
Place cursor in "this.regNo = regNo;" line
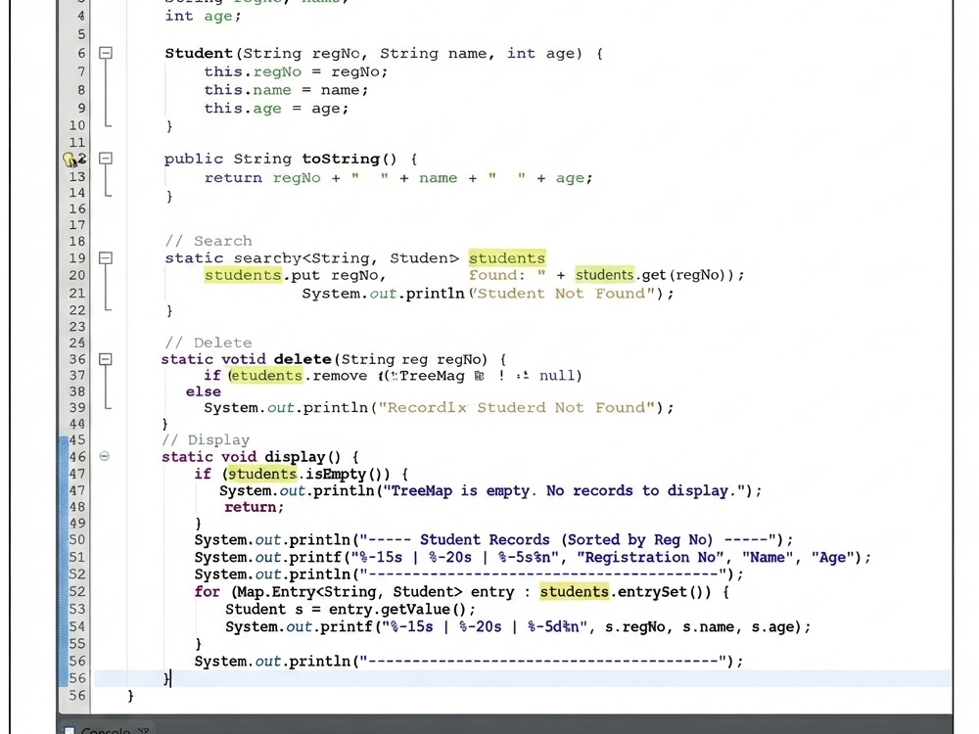click(x=296, y=71)
